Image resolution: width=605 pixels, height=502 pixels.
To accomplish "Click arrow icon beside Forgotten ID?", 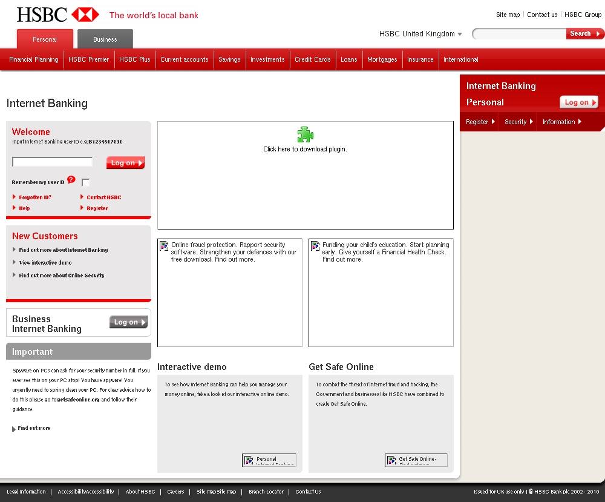I will click(15, 197).
